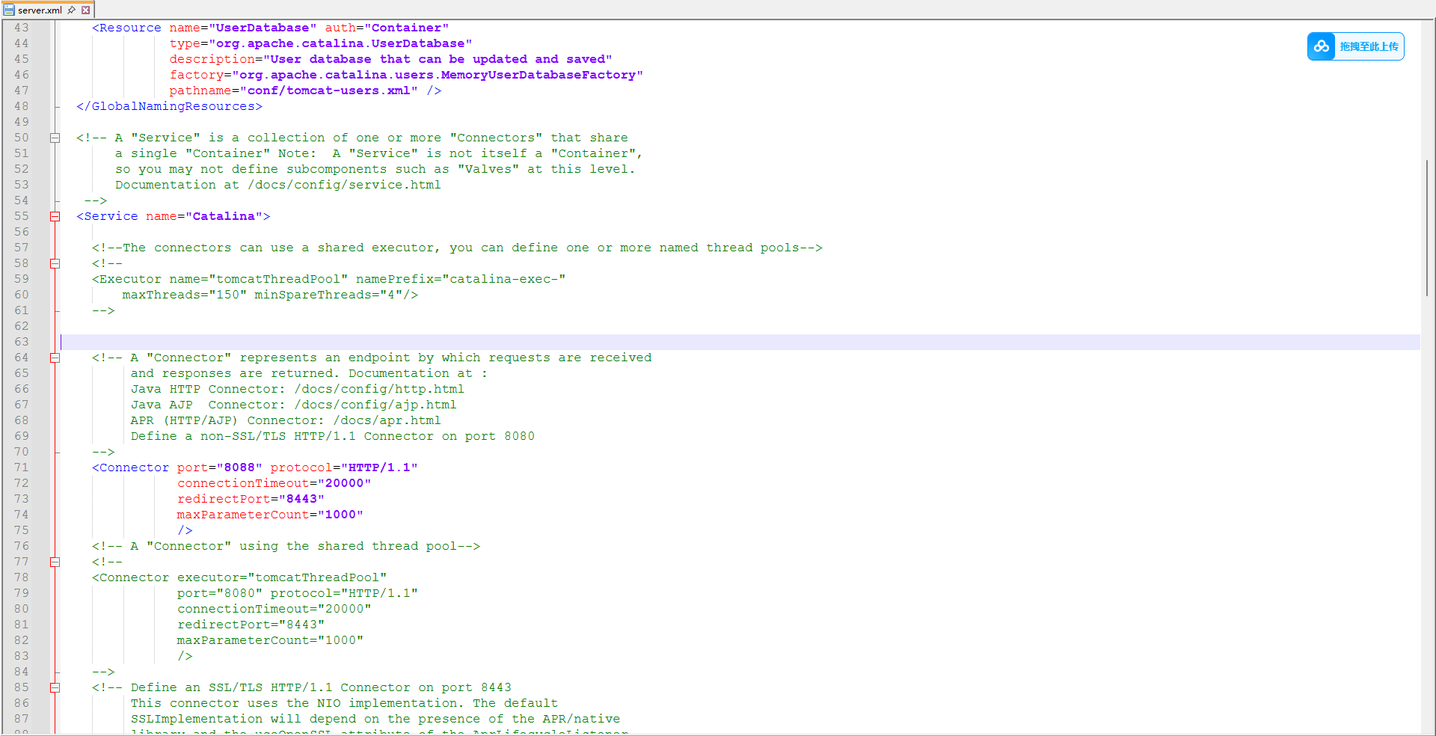Pin the server.xml tab
This screenshot has width=1436, height=736.
[72, 10]
